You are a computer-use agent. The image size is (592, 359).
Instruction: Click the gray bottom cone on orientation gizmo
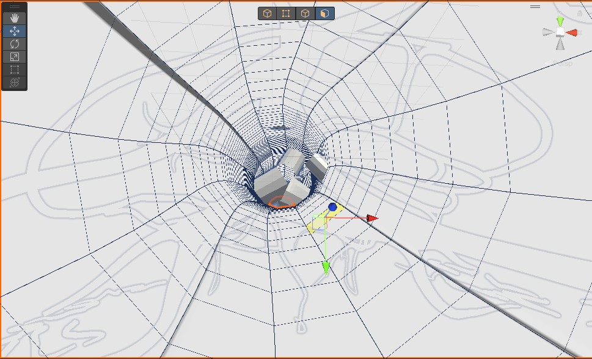(560, 45)
